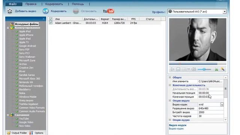Select Apple iPhone in the tree
This screenshot has width=240, height=135.
click(x=26, y=35)
